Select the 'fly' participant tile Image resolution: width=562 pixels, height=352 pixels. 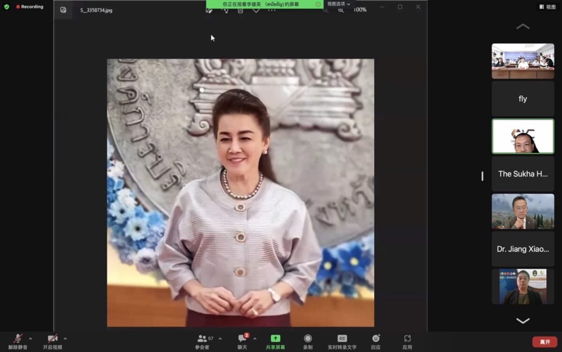point(523,99)
